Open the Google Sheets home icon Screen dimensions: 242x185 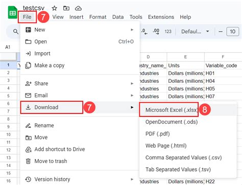coord(13,12)
